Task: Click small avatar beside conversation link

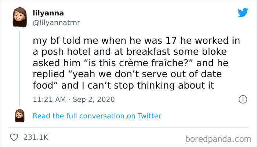Action: (x=20, y=116)
